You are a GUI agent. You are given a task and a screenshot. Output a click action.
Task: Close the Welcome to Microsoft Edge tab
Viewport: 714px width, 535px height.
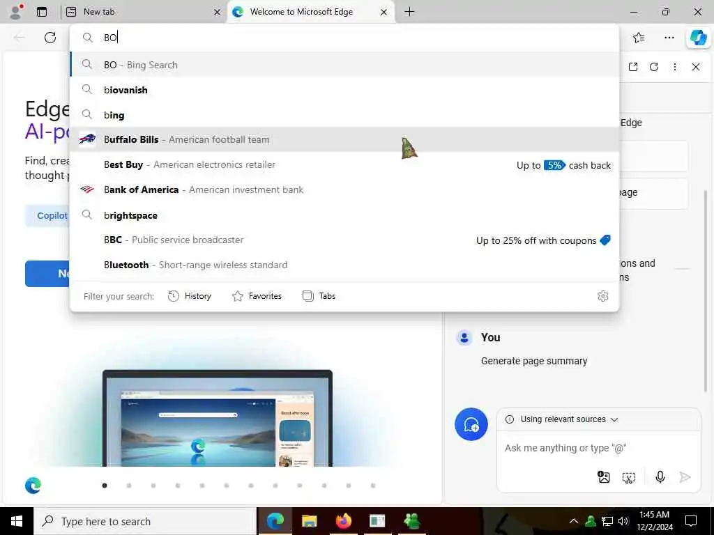(384, 13)
